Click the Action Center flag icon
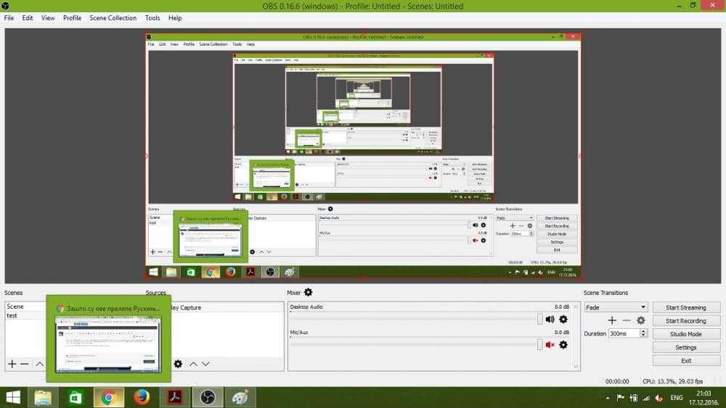This screenshot has height=408, width=726. (x=621, y=398)
